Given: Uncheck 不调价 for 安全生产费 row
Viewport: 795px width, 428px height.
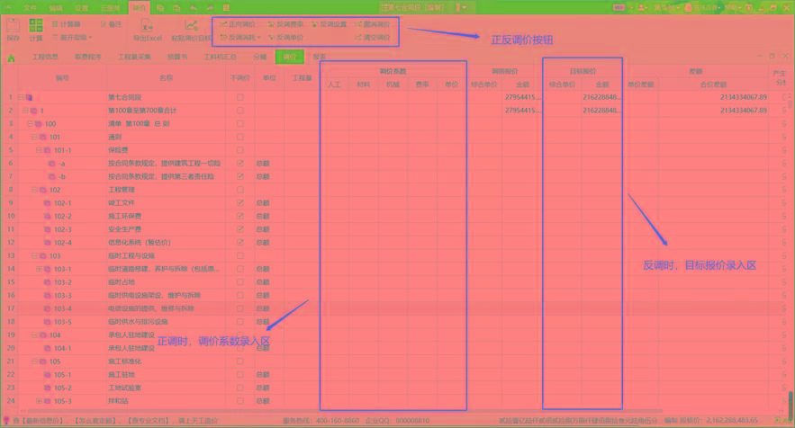Looking at the screenshot, I should pyautogui.click(x=240, y=229).
